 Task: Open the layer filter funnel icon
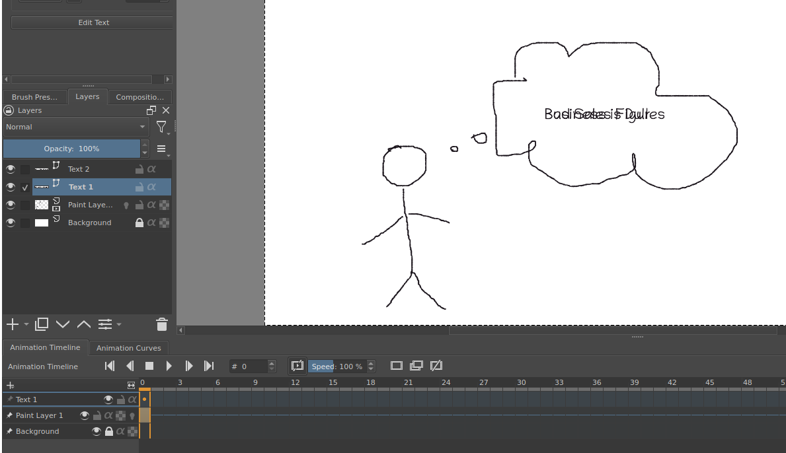click(161, 127)
